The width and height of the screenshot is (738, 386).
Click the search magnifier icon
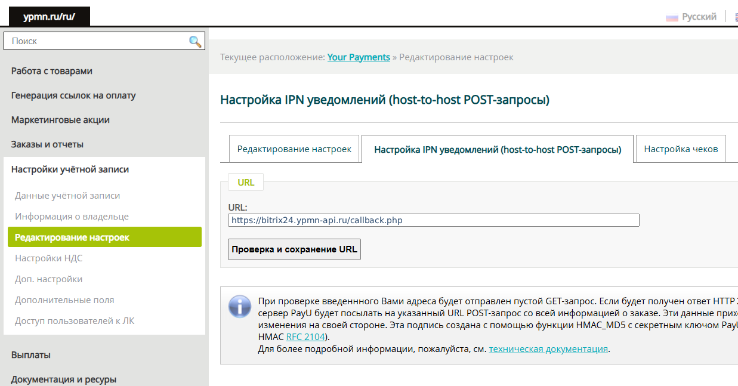click(x=194, y=41)
